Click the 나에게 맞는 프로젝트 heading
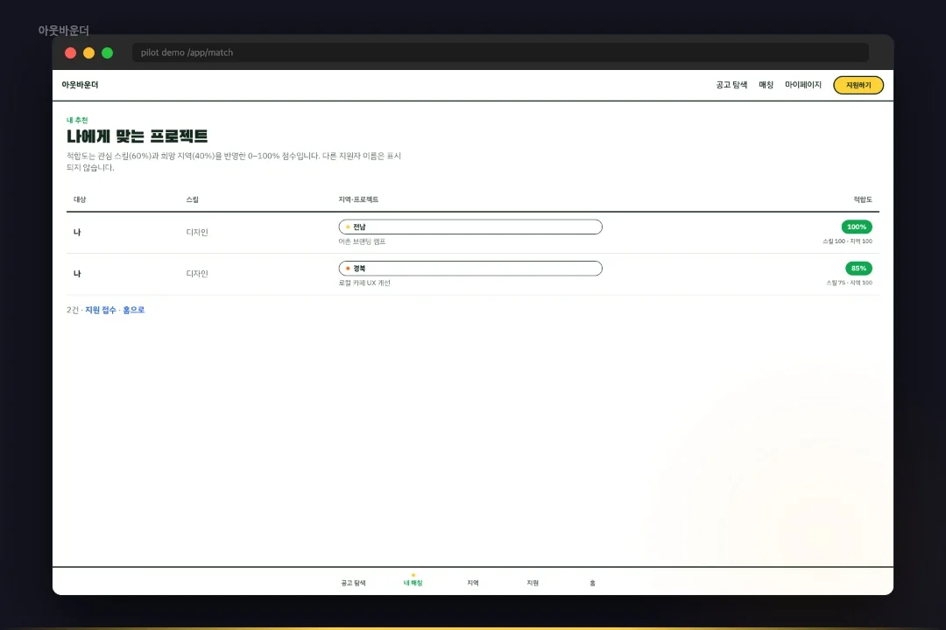The image size is (946, 630). [137, 136]
